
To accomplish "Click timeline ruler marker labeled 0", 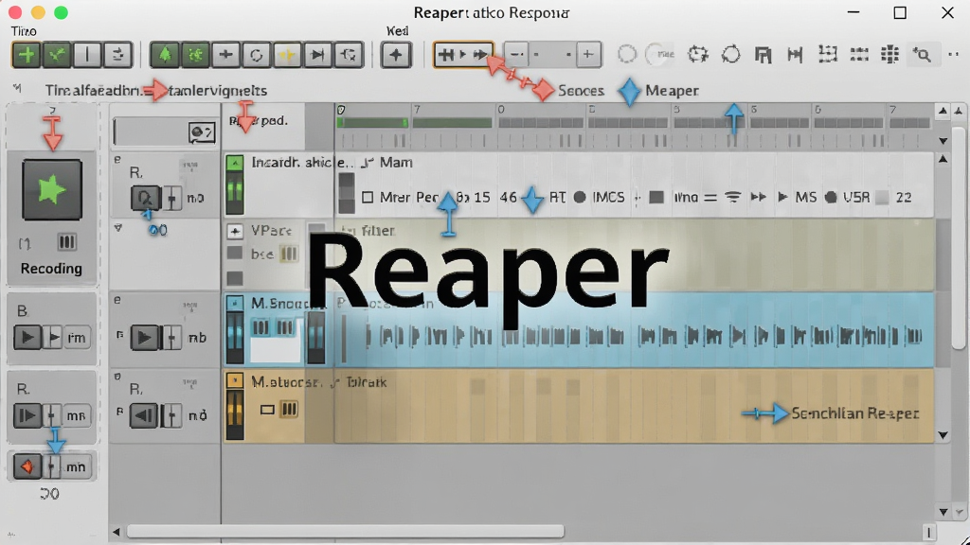I will [x=501, y=110].
